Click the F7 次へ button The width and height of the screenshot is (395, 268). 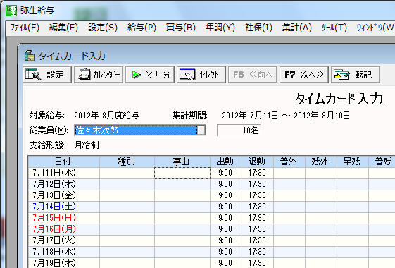304,75
